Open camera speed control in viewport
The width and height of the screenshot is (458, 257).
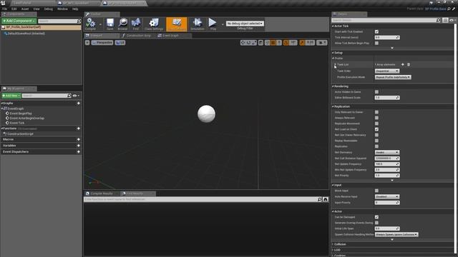[321, 43]
